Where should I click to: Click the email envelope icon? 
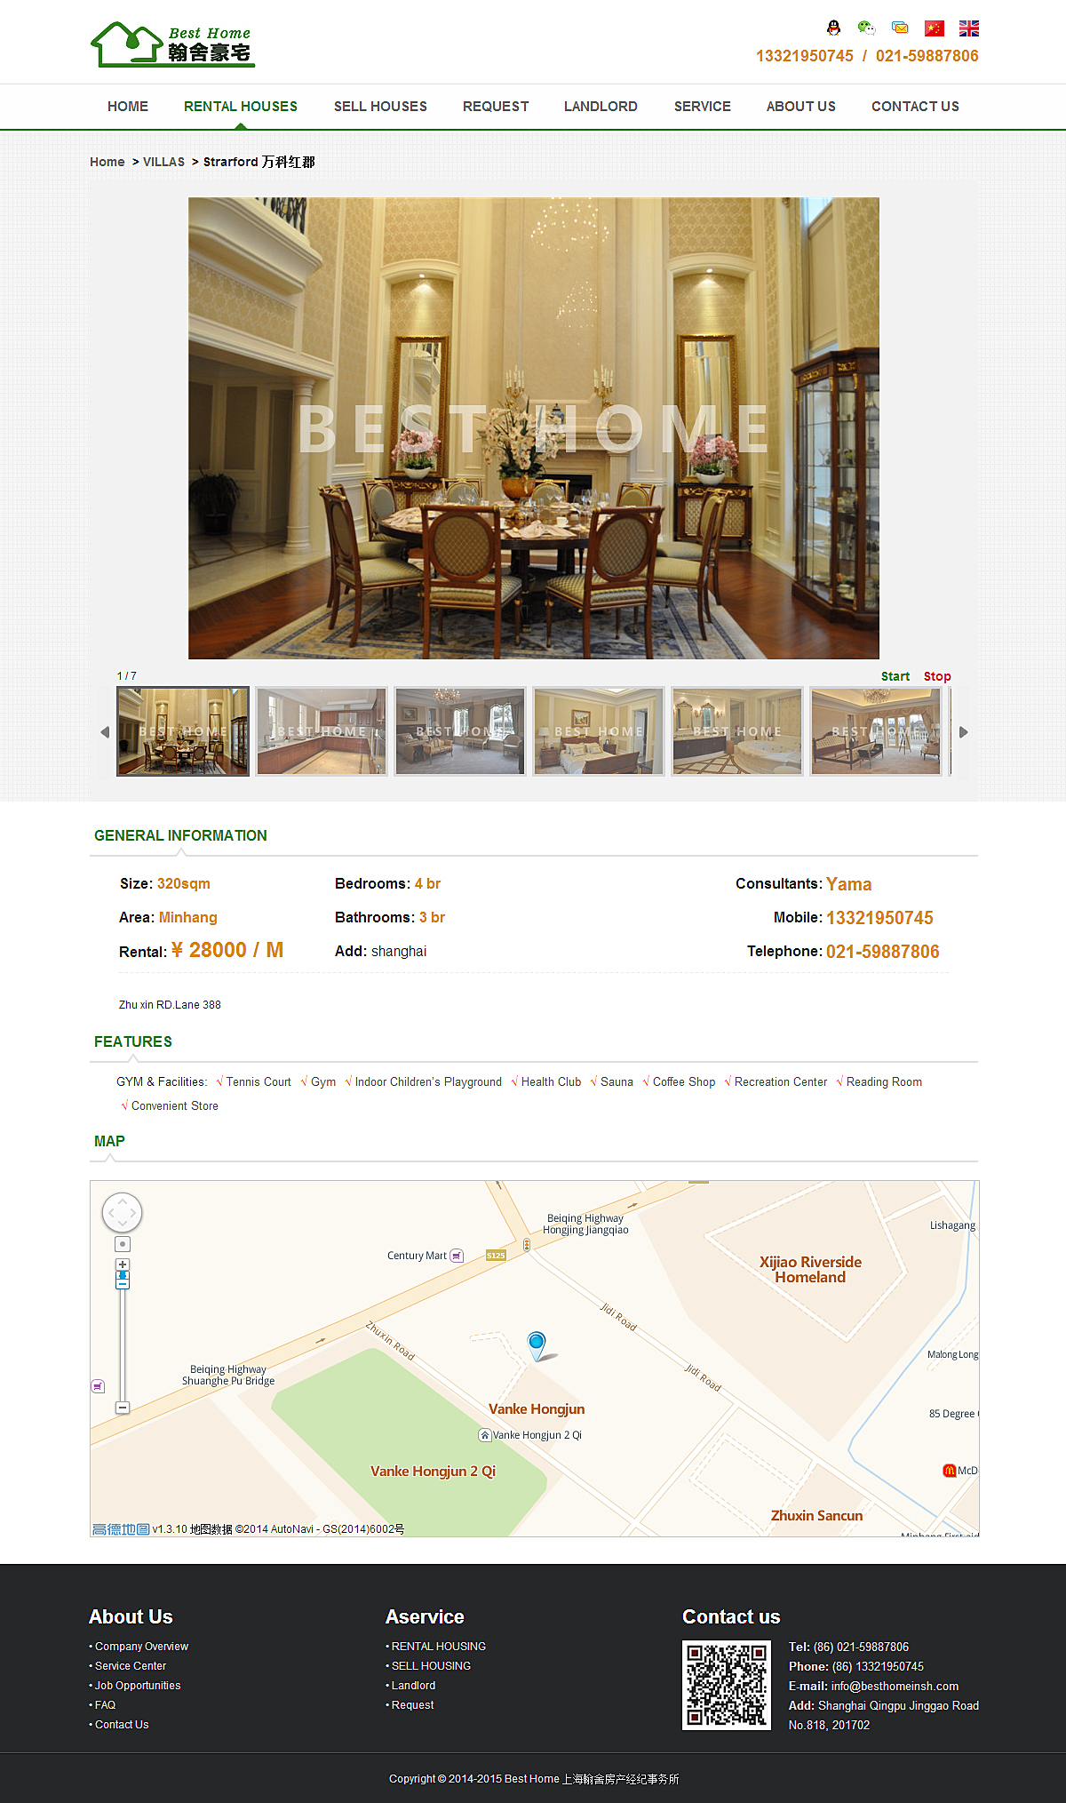(x=900, y=28)
